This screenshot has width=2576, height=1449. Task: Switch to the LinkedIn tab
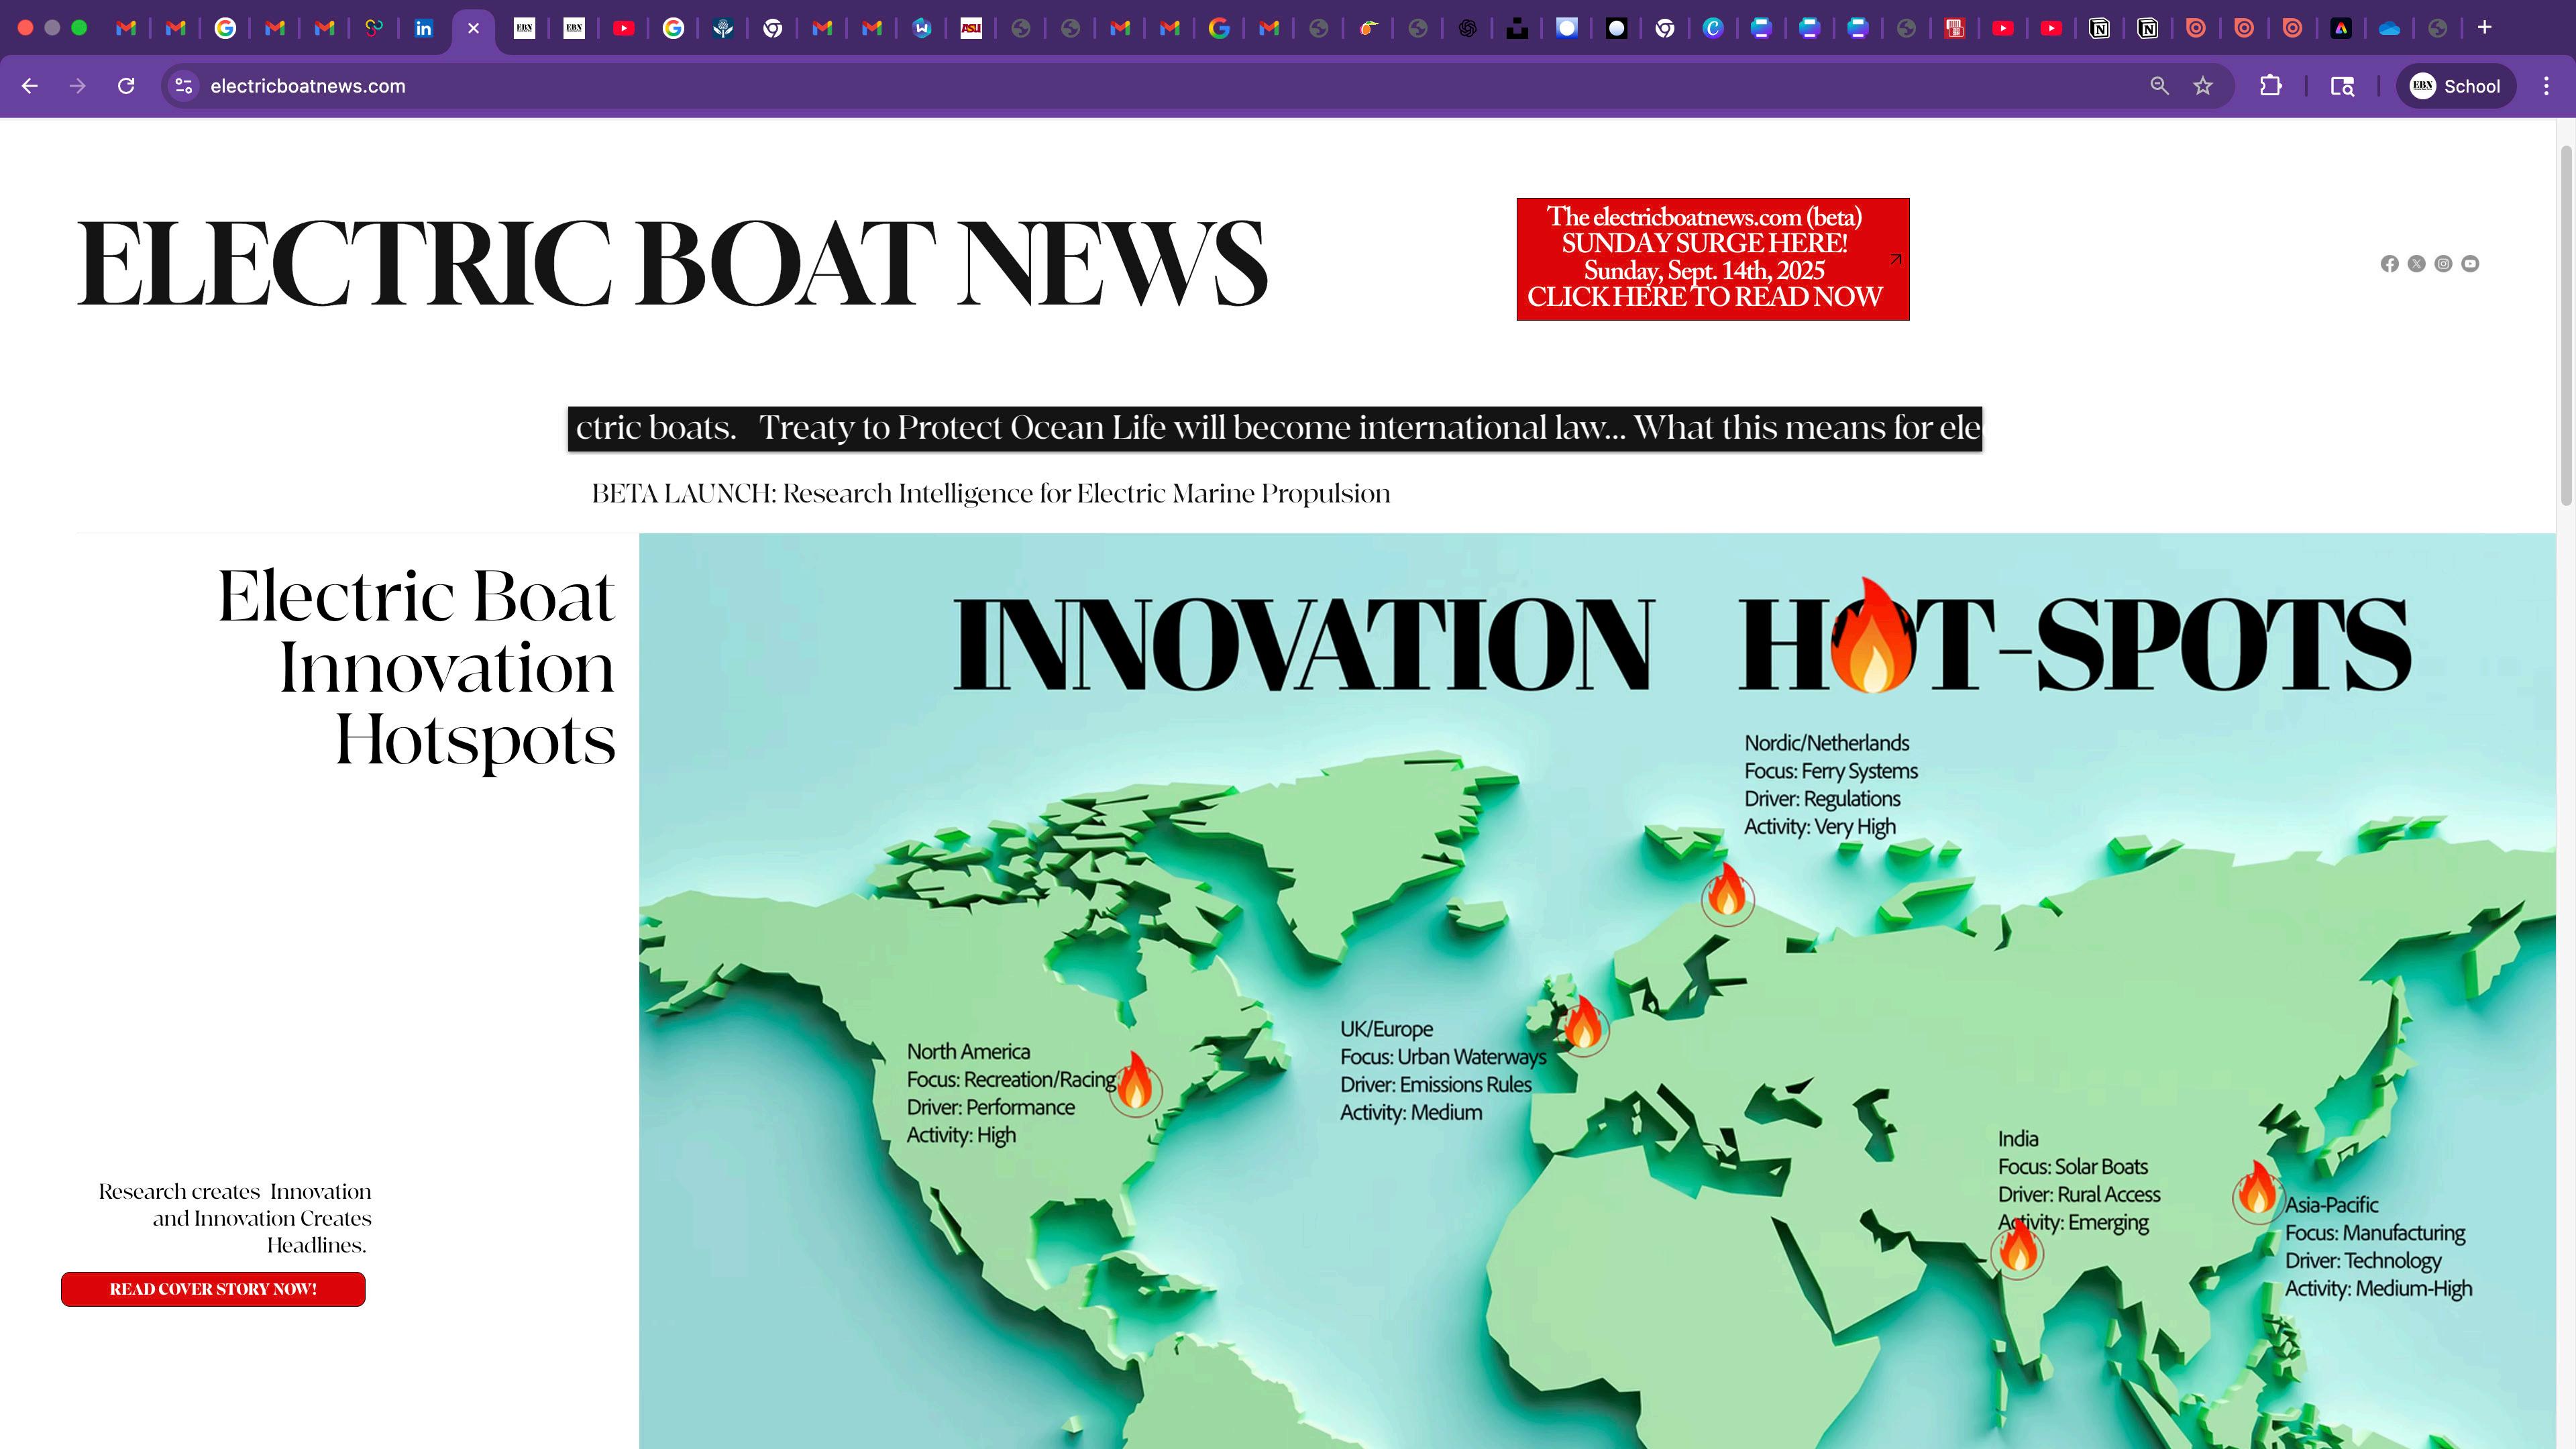point(424,28)
